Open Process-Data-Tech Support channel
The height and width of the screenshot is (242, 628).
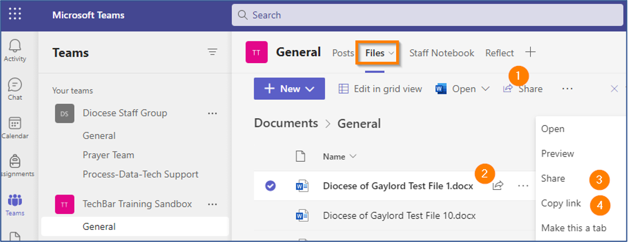140,174
